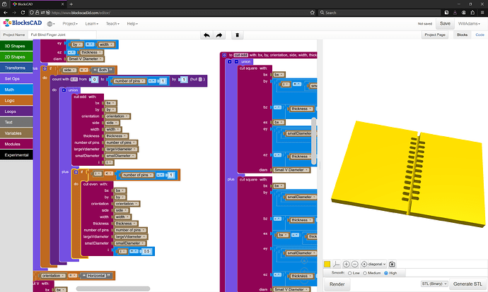The image size is (488, 292).
Task: Open the globe language menu
Action: pos(51,24)
